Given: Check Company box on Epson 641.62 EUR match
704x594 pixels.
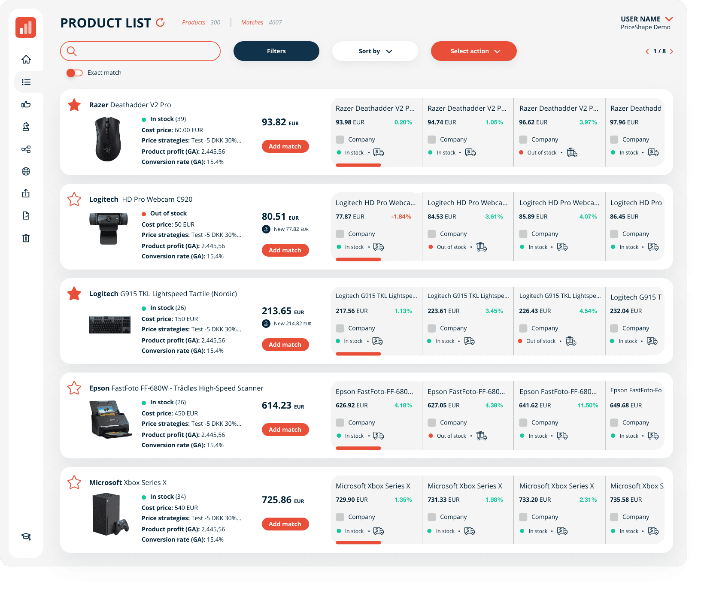Looking at the screenshot, I should click(523, 423).
